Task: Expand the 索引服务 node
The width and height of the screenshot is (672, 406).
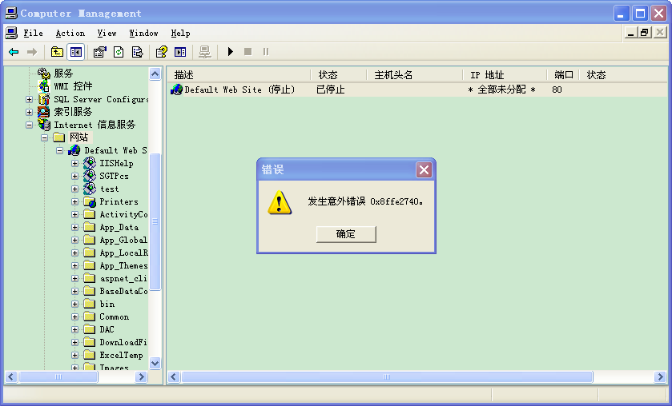Action: (29, 112)
